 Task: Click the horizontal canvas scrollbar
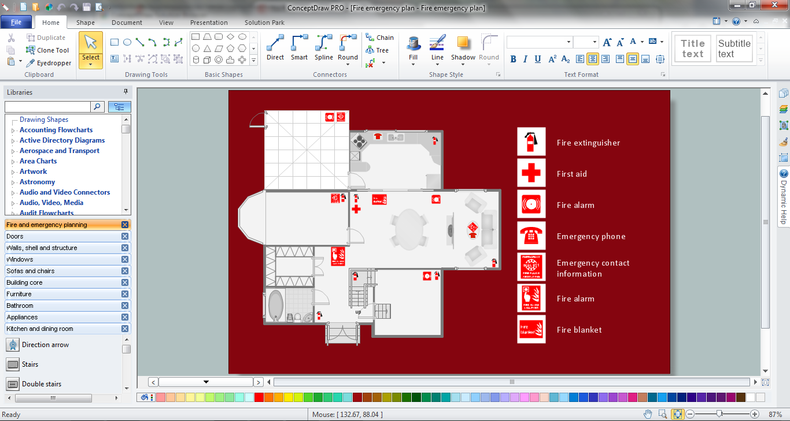[x=512, y=382]
